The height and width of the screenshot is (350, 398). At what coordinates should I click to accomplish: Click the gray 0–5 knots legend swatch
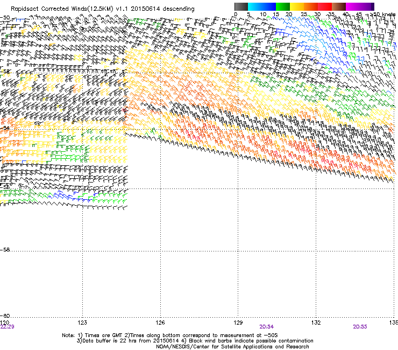pyautogui.click(x=241, y=6)
